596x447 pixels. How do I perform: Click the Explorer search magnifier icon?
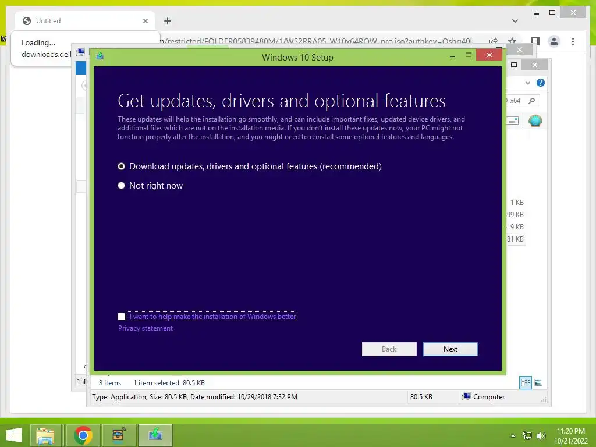(532, 100)
